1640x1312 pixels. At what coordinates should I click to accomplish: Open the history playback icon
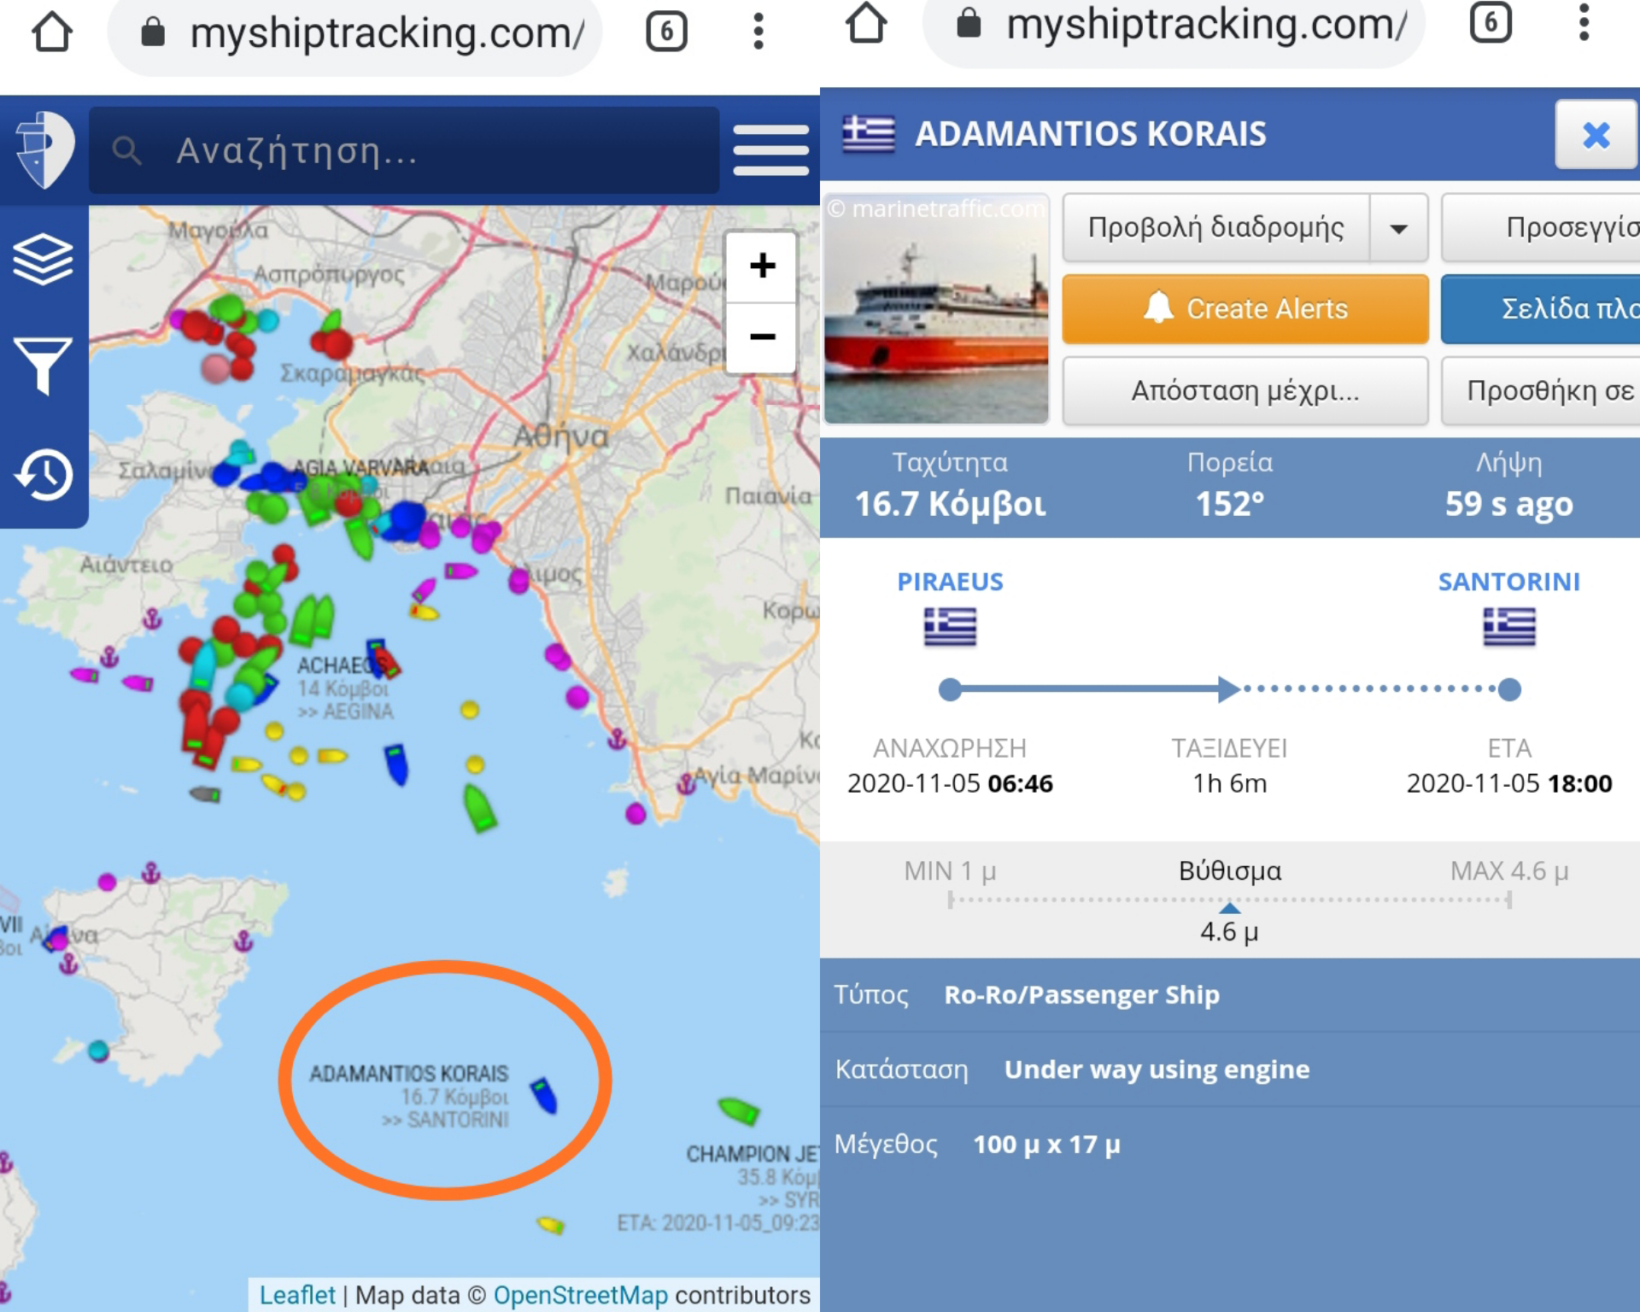tap(44, 474)
